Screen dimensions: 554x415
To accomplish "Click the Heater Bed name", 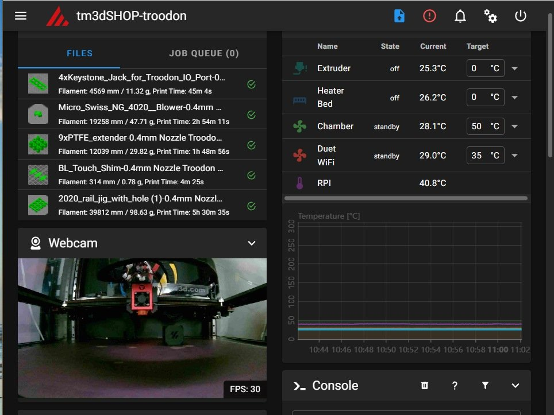I will (330, 97).
